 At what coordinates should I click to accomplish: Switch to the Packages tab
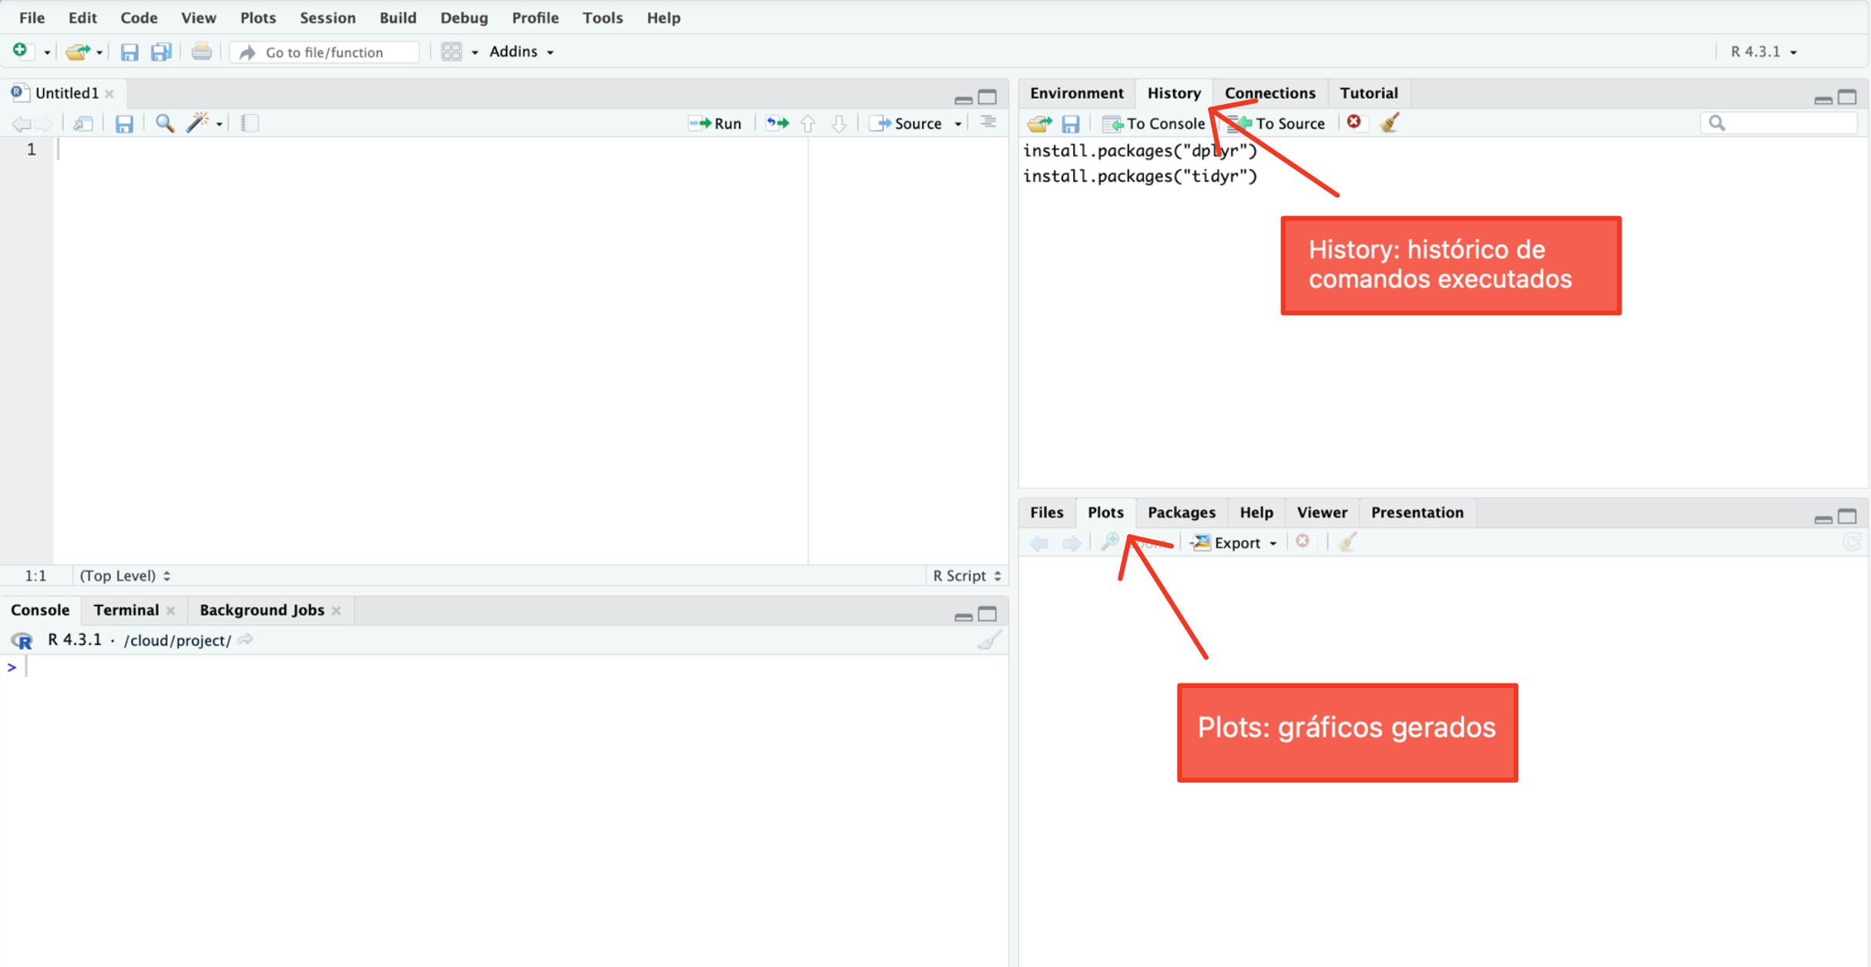(x=1181, y=512)
